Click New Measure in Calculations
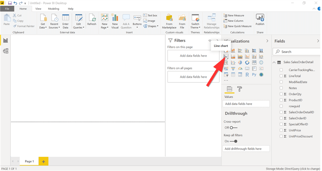The width and height of the screenshot is (322, 171). 234,15
